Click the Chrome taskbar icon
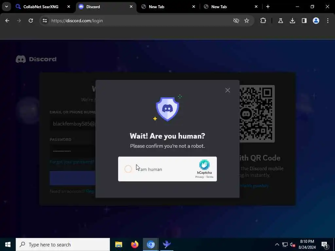The width and height of the screenshot is (335, 251). [x=150, y=244]
